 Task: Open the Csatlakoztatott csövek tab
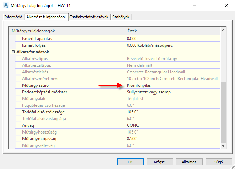pos(89,17)
